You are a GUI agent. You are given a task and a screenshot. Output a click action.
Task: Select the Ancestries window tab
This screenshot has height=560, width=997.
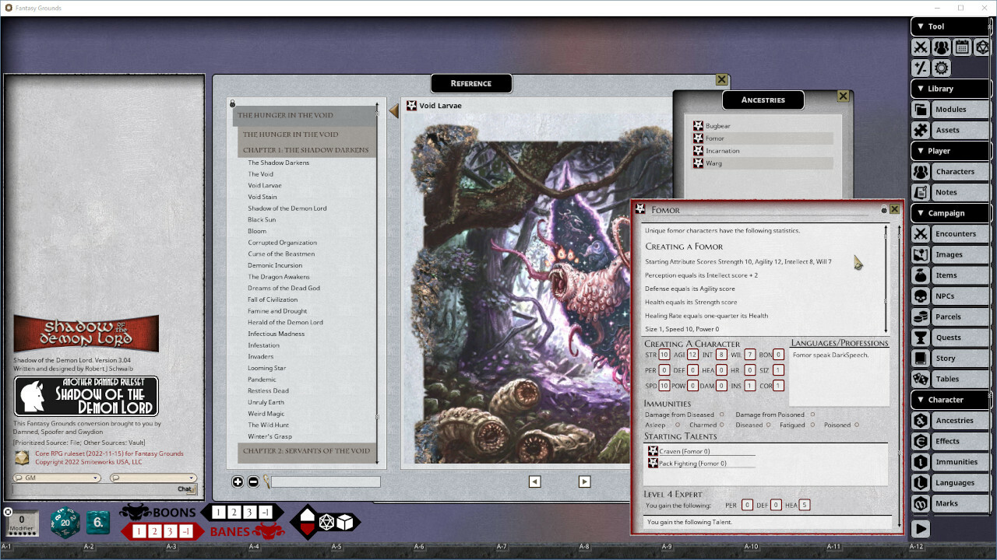[x=763, y=100]
